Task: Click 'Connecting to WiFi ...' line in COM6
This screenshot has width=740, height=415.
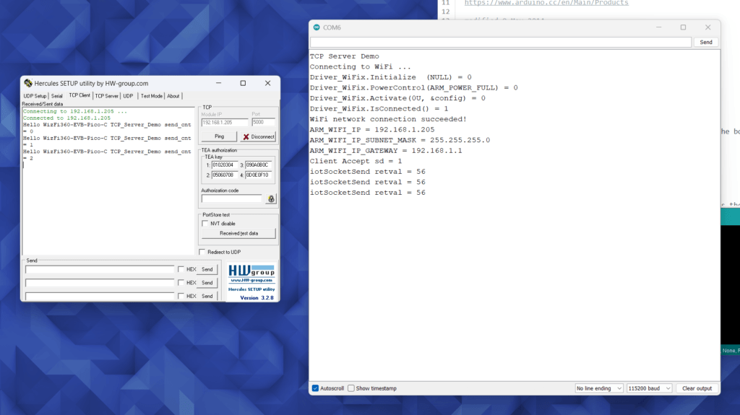Action: point(360,66)
